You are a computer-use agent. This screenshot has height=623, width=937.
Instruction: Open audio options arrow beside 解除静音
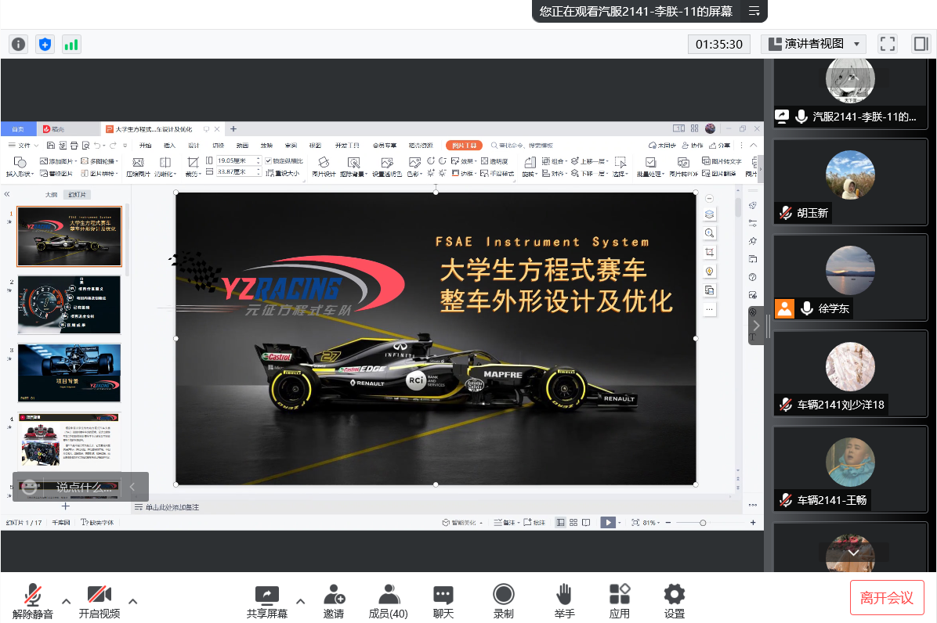(x=67, y=601)
